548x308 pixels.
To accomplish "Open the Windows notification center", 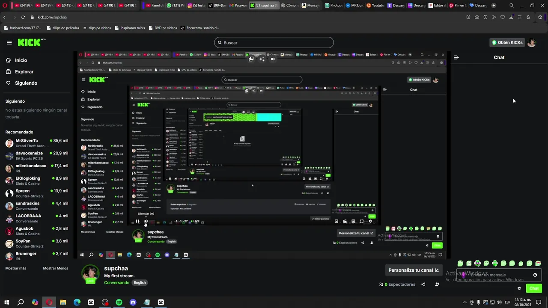I will [539, 302].
